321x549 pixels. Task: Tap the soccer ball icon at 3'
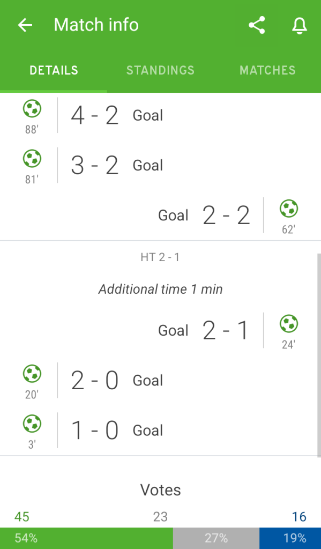click(x=32, y=424)
